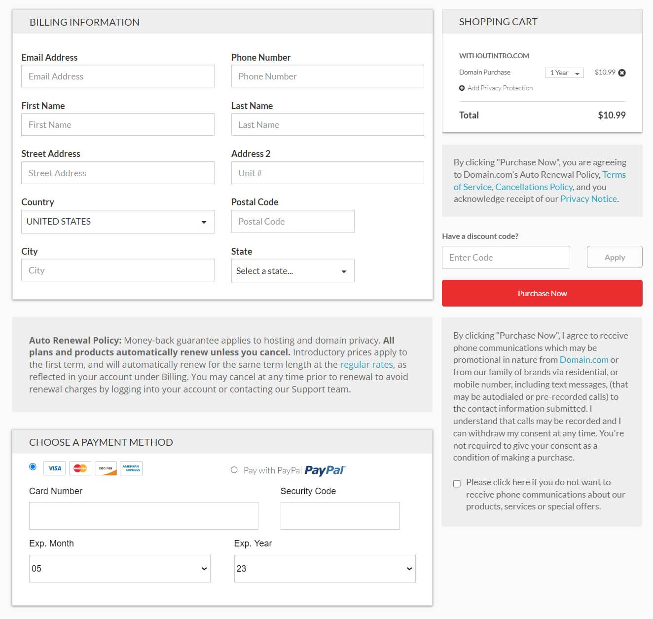This screenshot has height=619, width=653.
Task: Select the credit card payment radio button
Action: pyautogui.click(x=33, y=466)
